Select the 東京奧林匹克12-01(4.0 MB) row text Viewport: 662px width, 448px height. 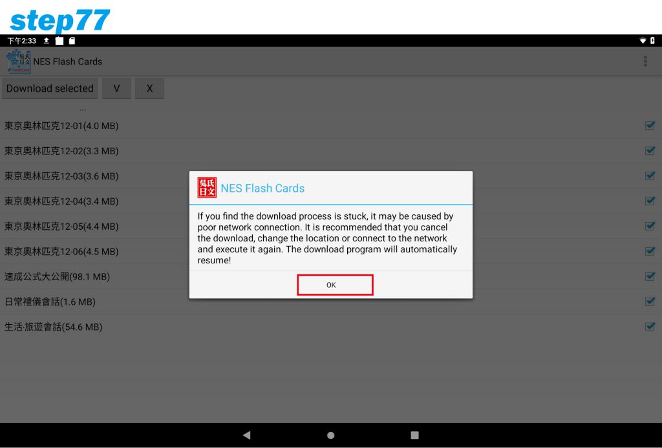[x=61, y=126]
